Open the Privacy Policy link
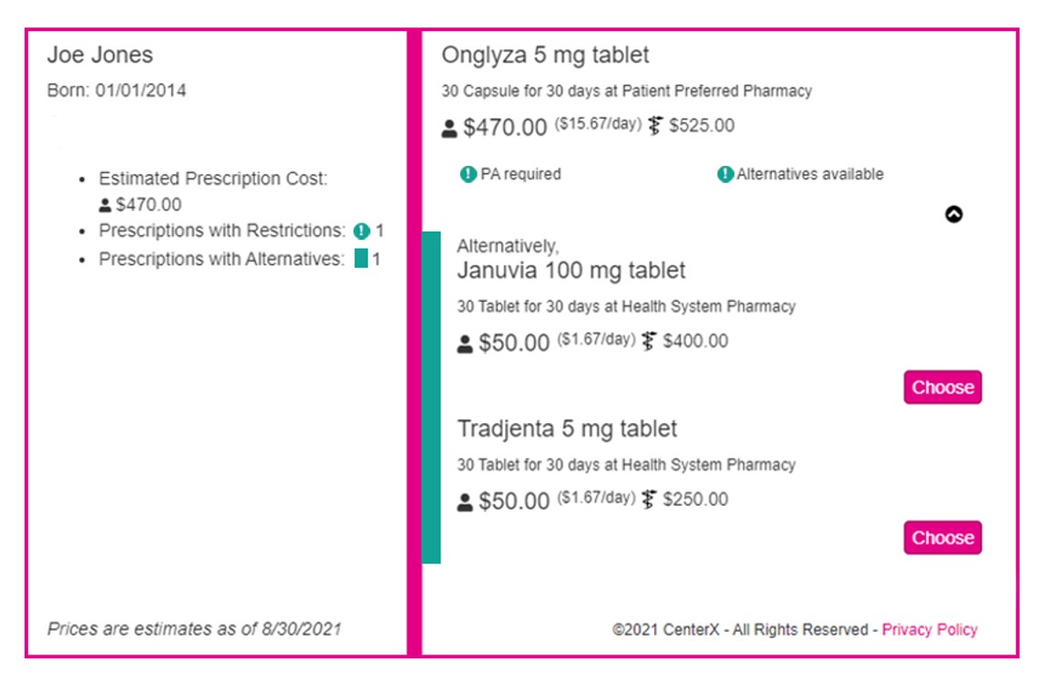The width and height of the screenshot is (1049, 691). point(929,629)
